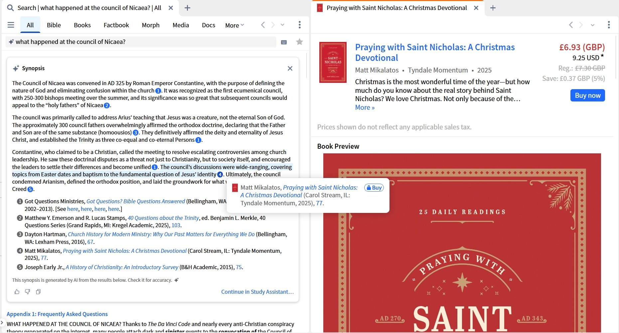The height and width of the screenshot is (333, 619).
Task: Open Church History for Modern Ministry source
Action: (x=161, y=234)
